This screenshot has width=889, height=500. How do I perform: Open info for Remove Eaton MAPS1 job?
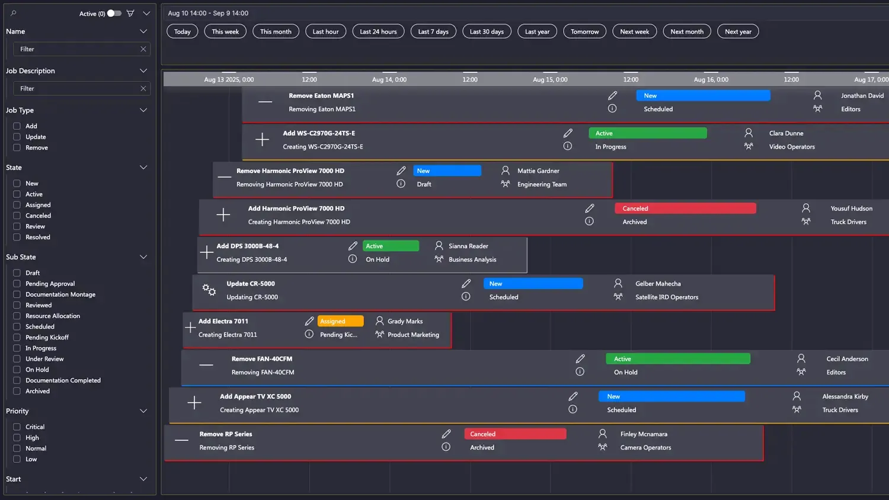[612, 108]
